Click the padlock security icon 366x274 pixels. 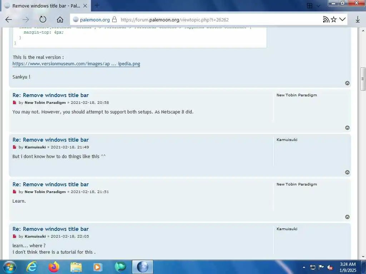(x=114, y=19)
